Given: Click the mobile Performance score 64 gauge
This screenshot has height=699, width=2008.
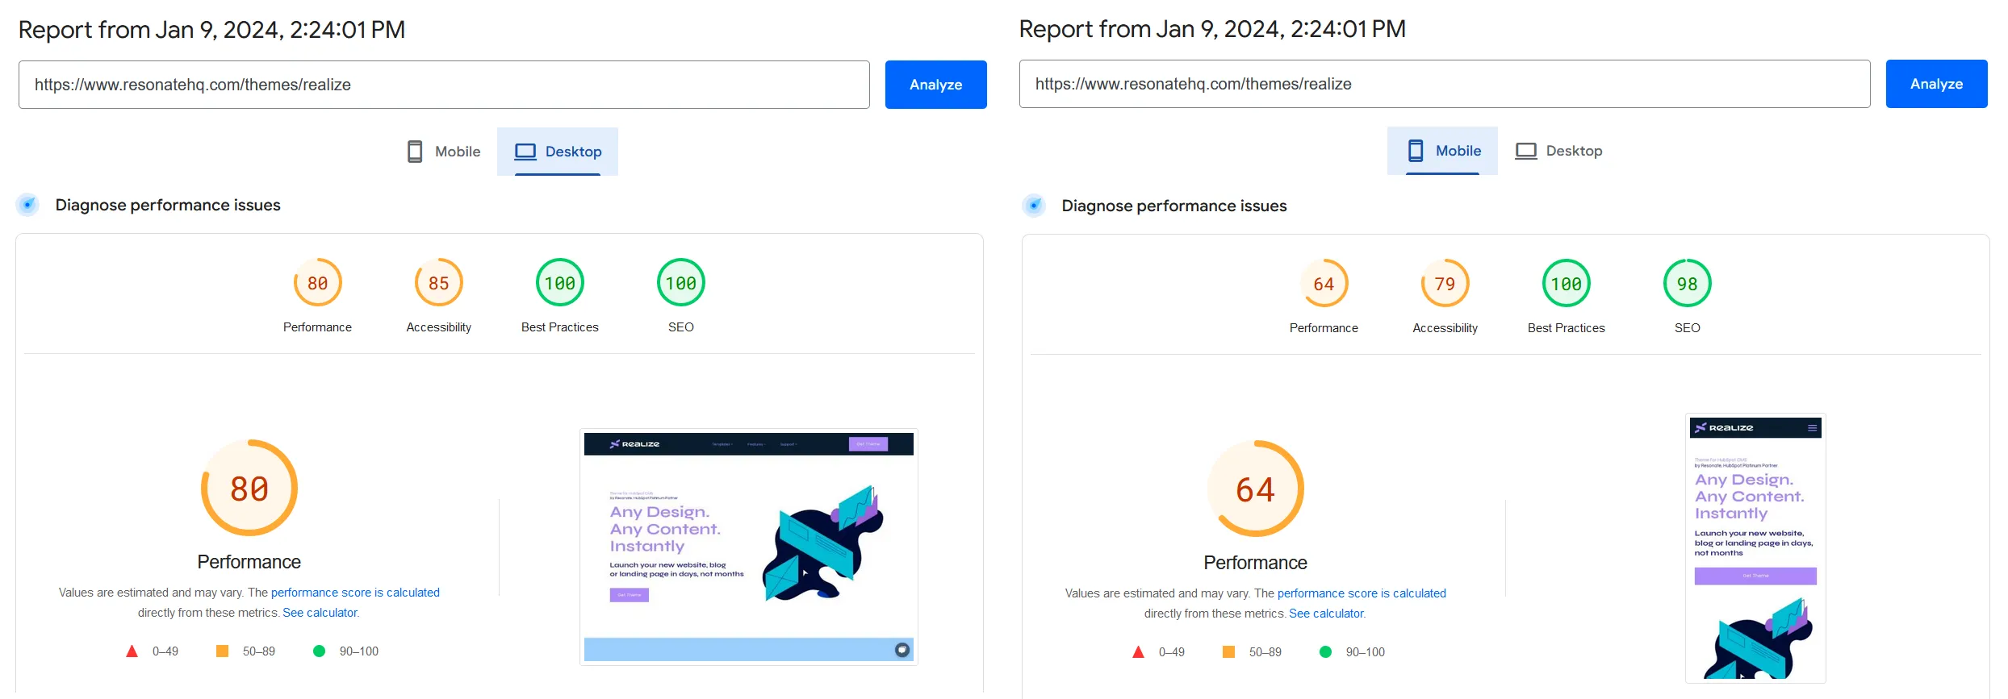Looking at the screenshot, I should 1324,284.
